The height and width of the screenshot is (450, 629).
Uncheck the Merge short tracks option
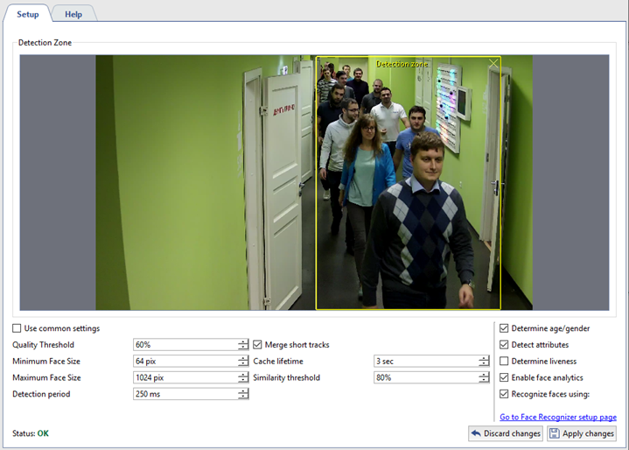[x=258, y=345]
